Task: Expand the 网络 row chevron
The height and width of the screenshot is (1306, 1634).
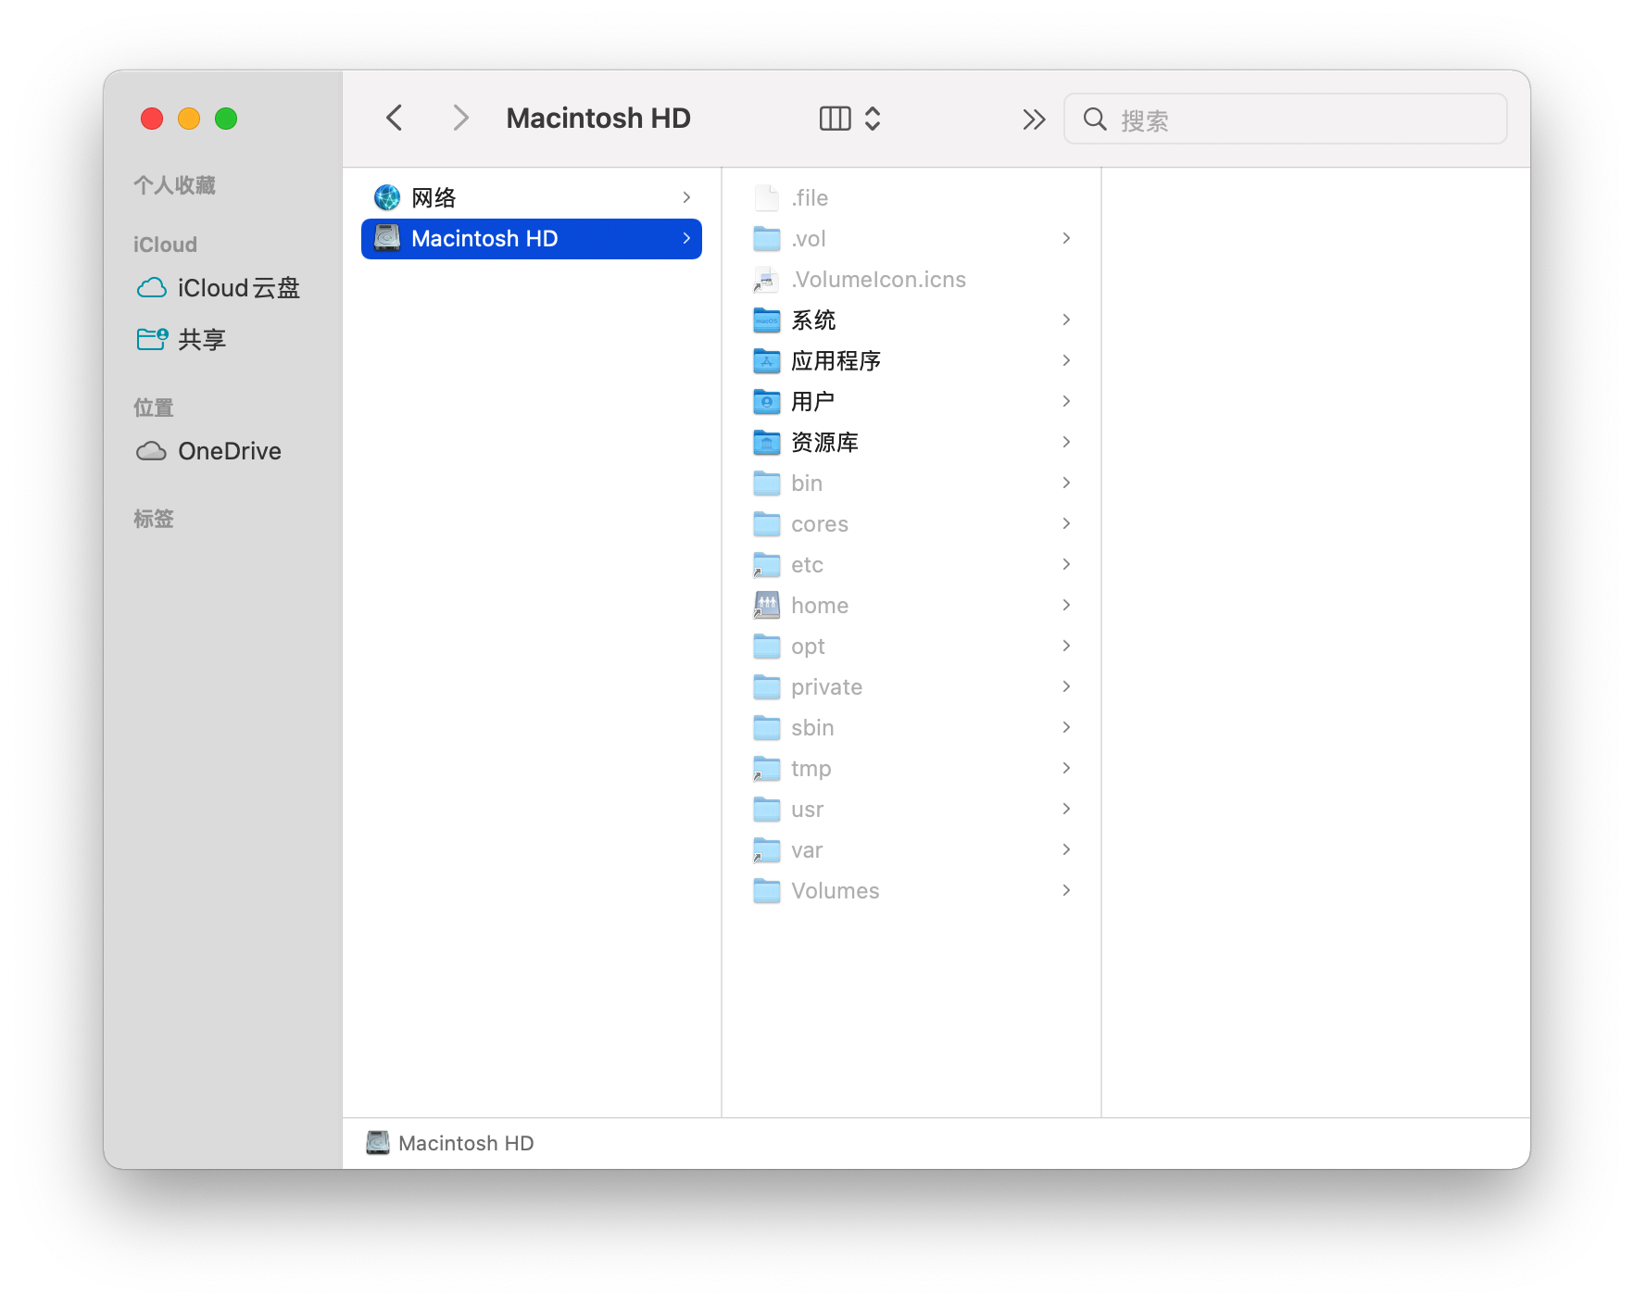Action: point(686,198)
